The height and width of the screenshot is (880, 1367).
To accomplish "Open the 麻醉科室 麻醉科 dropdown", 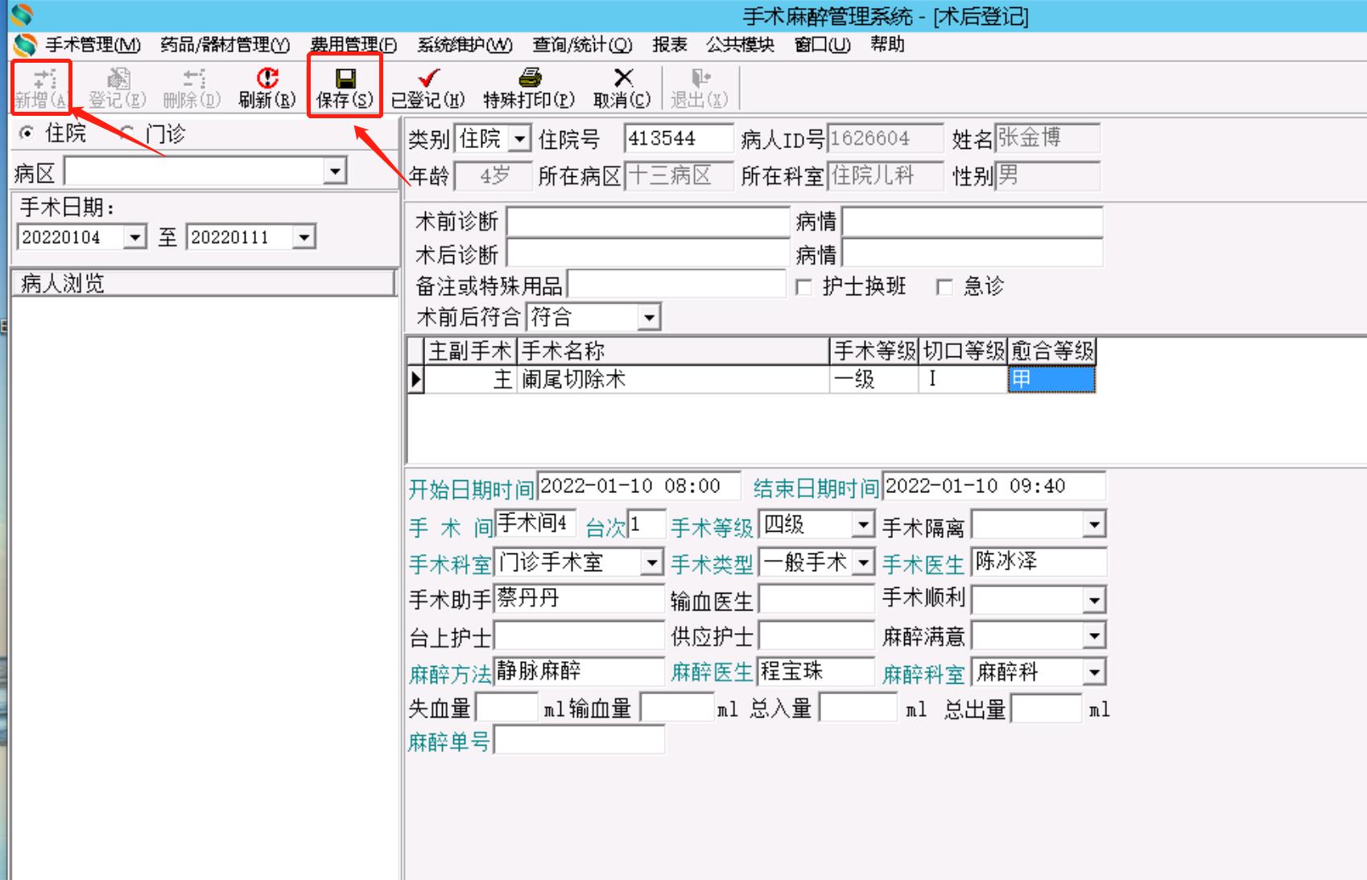I will pos(1094,672).
